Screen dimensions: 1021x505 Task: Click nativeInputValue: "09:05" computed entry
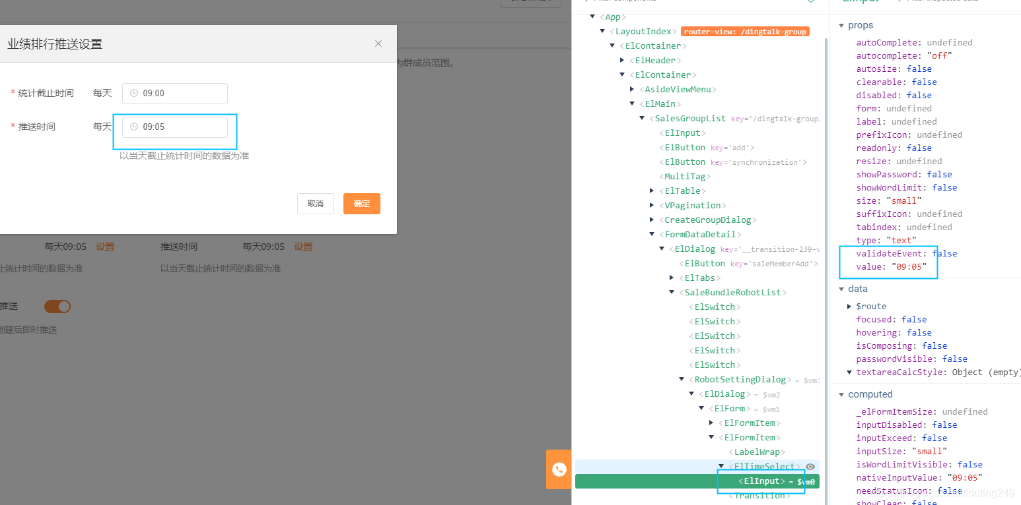[x=919, y=477]
